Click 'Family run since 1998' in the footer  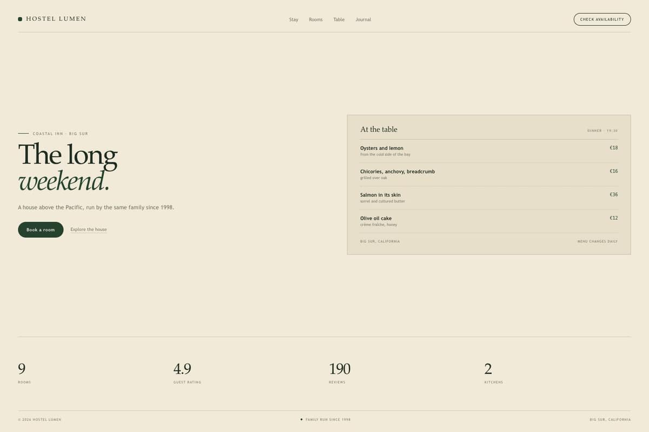328,420
